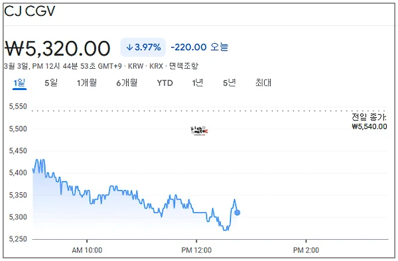Click the ₩5,320.00 current price

click(58, 48)
